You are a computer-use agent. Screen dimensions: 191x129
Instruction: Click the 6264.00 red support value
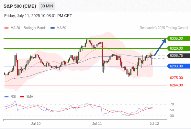coord(176,85)
